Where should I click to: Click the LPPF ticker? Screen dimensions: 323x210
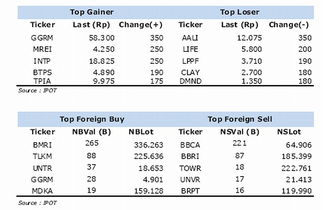190,61
